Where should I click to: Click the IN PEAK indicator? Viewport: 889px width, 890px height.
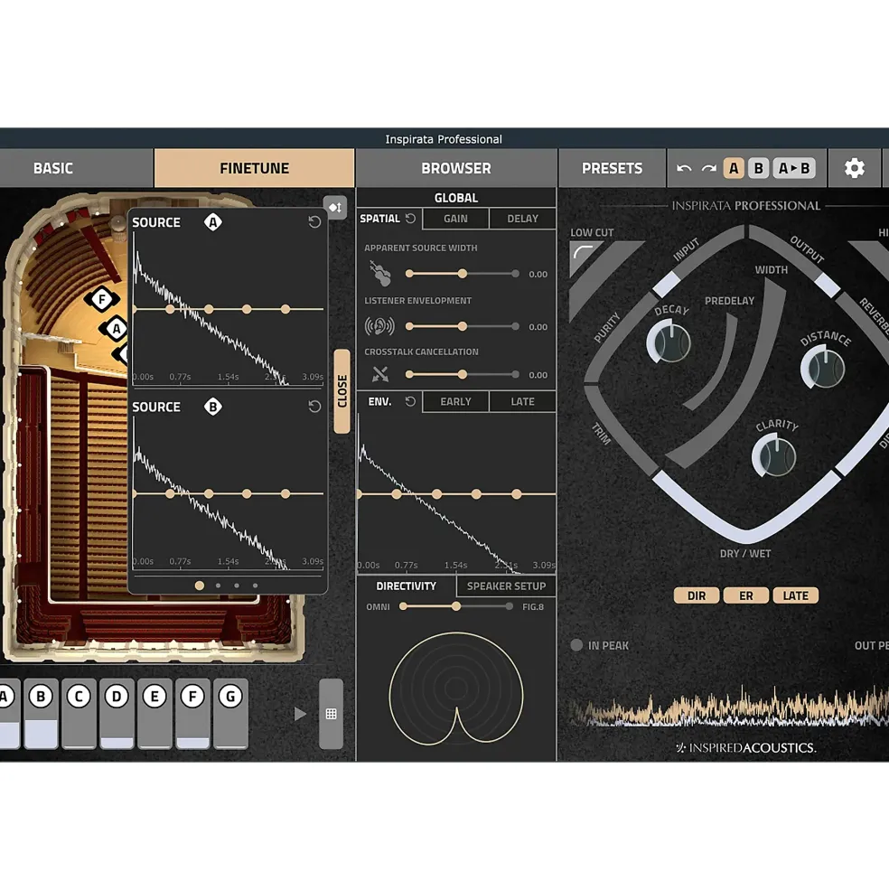point(576,645)
